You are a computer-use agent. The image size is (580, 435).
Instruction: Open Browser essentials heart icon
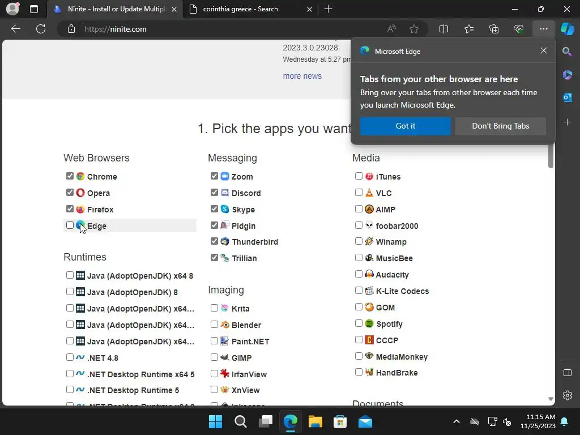coord(519,29)
